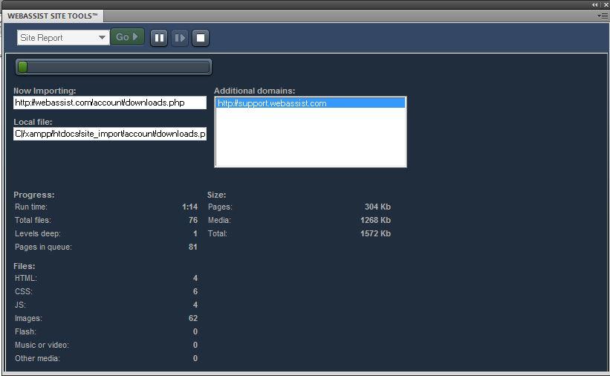Click the Now Importing URL field

click(x=110, y=103)
